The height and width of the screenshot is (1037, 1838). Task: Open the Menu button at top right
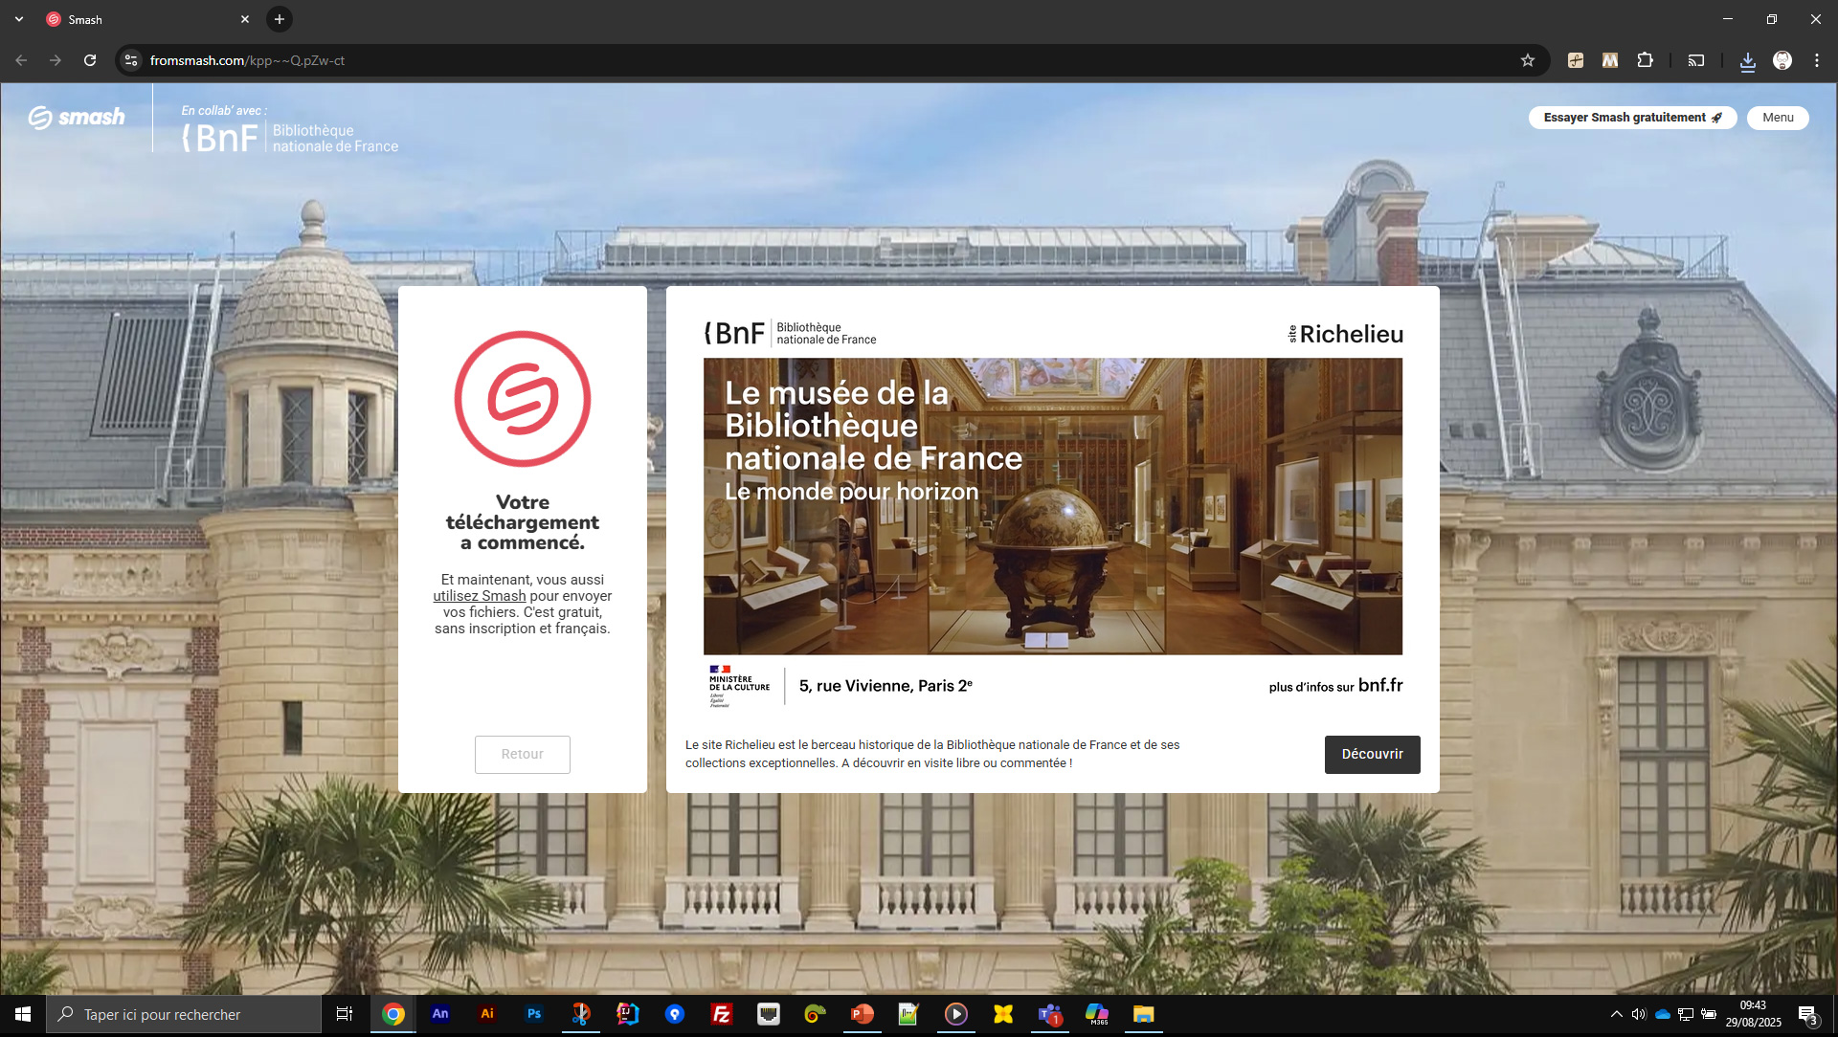[1778, 118]
